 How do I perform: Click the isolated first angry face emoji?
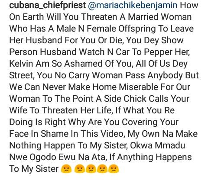click(x=66, y=169)
